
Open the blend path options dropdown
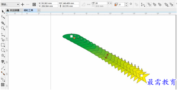(x=143, y=4)
